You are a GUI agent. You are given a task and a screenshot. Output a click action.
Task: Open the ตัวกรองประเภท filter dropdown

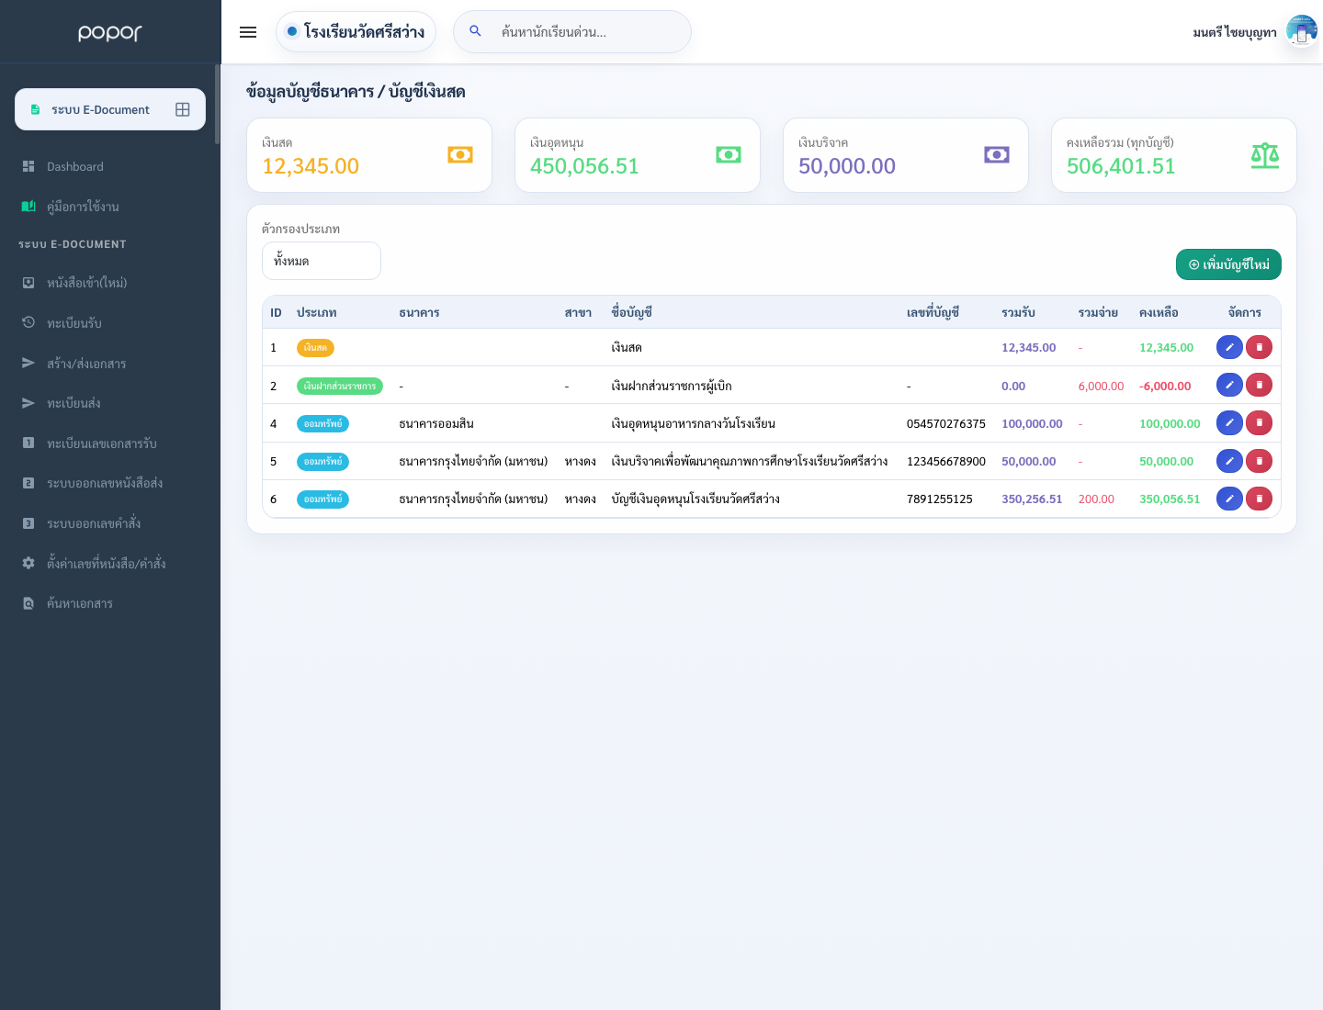pos(322,261)
